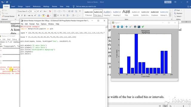The image size is (191, 107).
Task: Clear all formatting in Word ribbon
Action: pyautogui.click(x=50, y=11)
